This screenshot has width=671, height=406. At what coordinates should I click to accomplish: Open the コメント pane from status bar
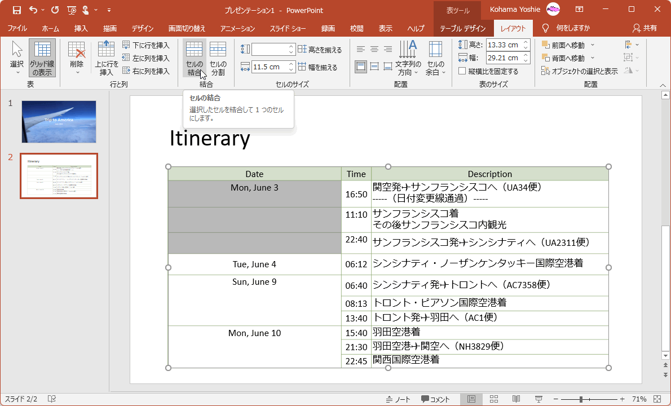click(436, 399)
